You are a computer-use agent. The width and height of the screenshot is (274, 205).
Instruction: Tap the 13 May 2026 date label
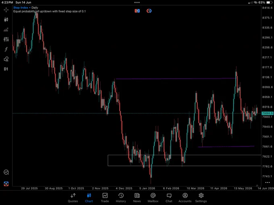click(x=243, y=189)
